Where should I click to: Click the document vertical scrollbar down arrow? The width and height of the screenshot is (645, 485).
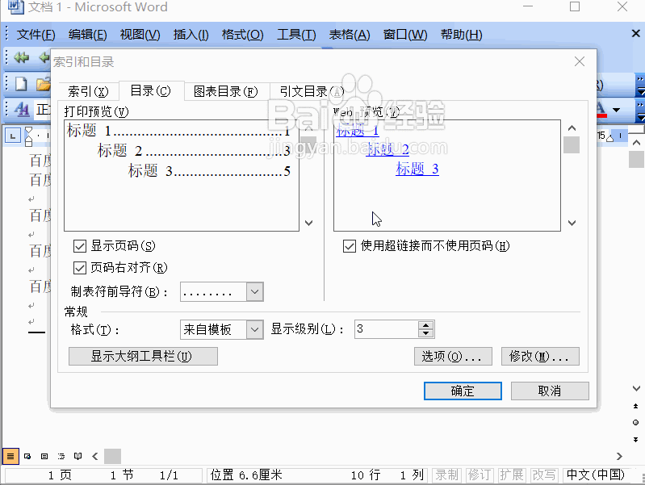click(x=636, y=388)
